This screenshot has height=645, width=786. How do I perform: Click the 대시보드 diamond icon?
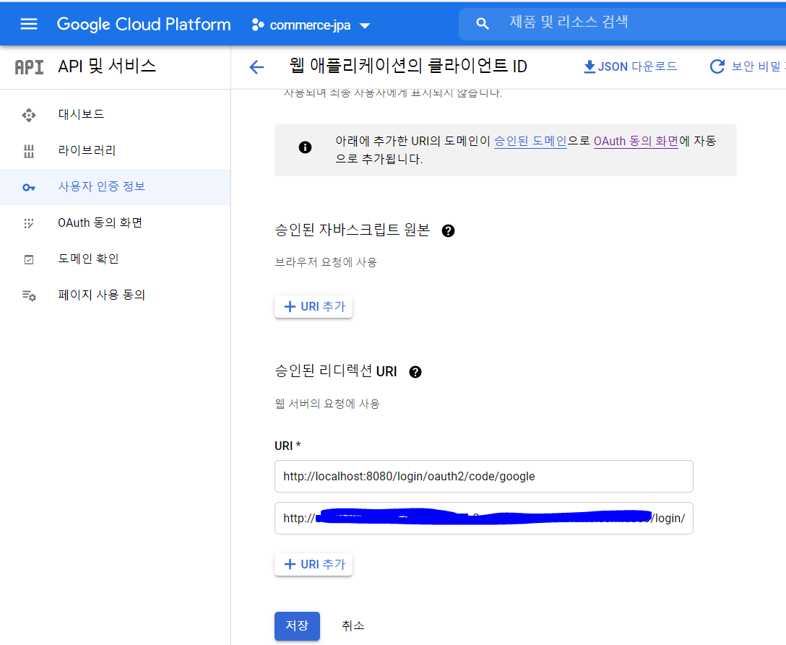(29, 115)
